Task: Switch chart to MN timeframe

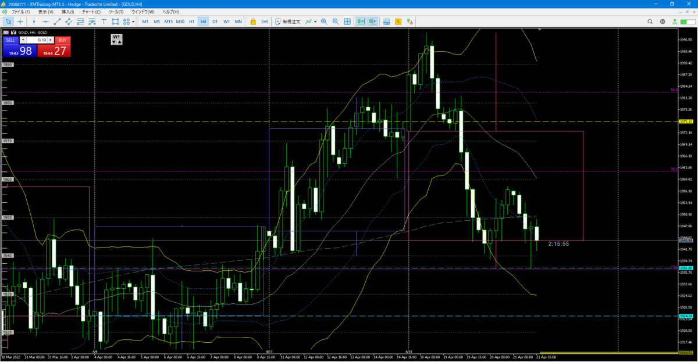Action: click(238, 21)
